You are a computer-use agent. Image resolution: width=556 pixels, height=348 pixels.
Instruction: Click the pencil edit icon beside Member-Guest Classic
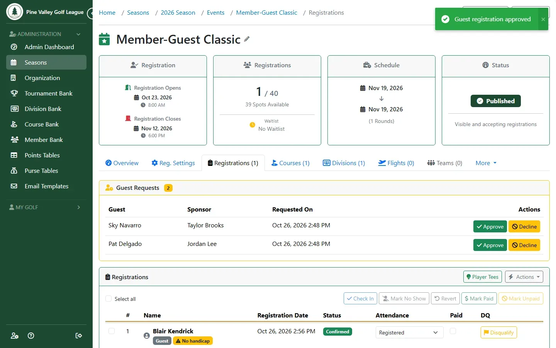pyautogui.click(x=247, y=39)
